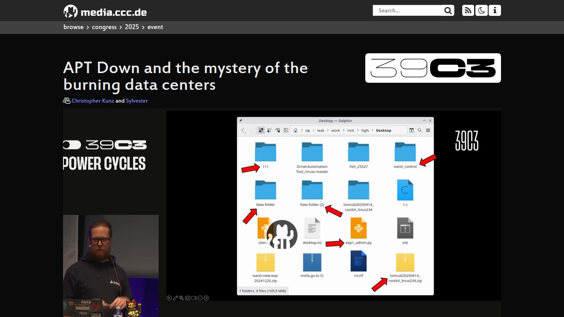The image size is (564, 317).
Task: Select DriverAutomationTool_rtruss-master folder
Action: pyautogui.click(x=312, y=158)
